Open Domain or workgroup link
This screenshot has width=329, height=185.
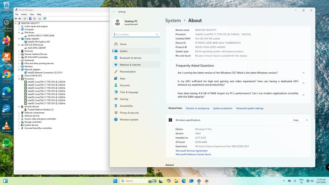click(x=197, y=109)
